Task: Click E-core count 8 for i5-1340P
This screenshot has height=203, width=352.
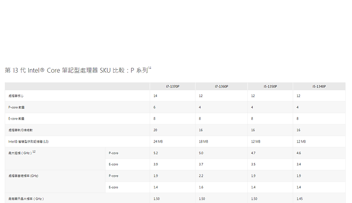Action: pyautogui.click(x=297, y=119)
